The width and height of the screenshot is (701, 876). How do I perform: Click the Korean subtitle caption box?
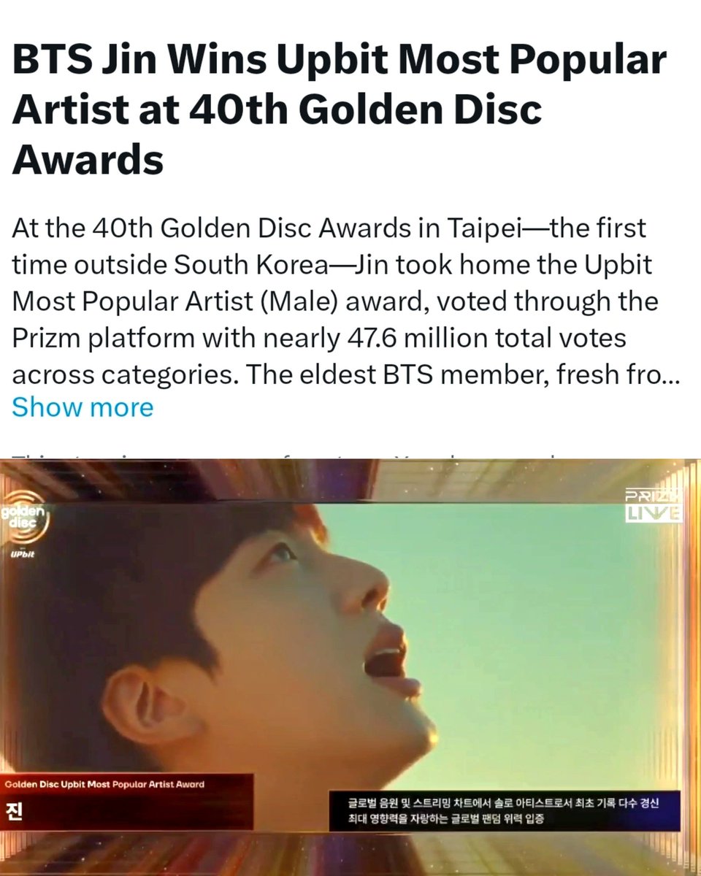click(x=504, y=811)
